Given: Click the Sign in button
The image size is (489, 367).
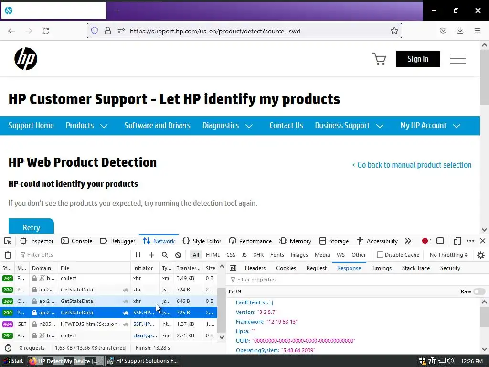Looking at the screenshot, I should (x=418, y=59).
